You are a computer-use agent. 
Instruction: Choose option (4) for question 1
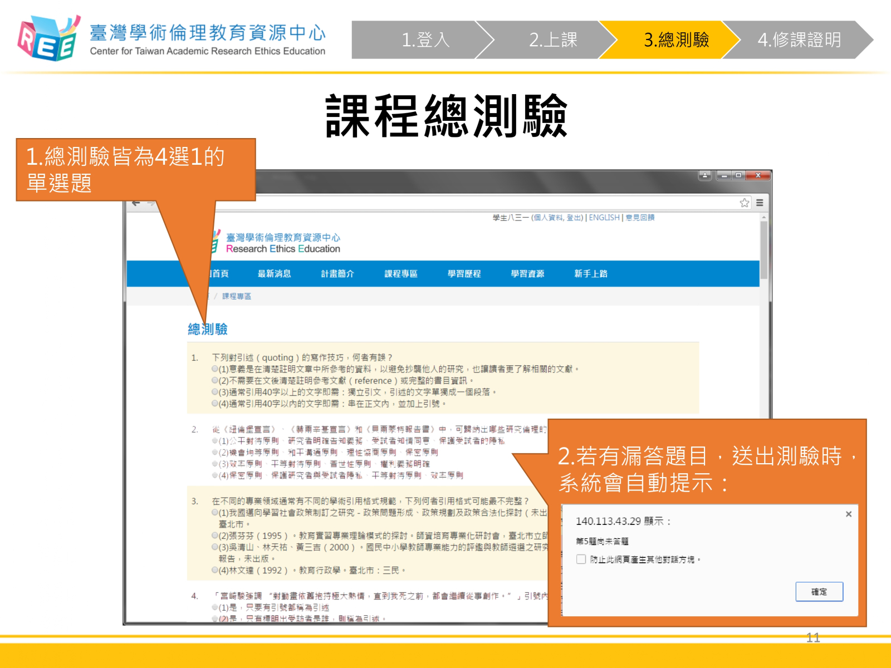[x=215, y=404]
